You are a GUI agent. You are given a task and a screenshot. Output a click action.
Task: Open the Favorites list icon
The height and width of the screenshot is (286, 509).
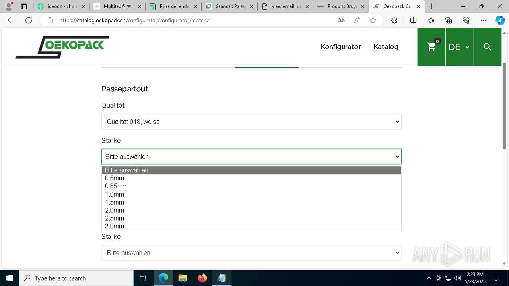[x=431, y=20]
